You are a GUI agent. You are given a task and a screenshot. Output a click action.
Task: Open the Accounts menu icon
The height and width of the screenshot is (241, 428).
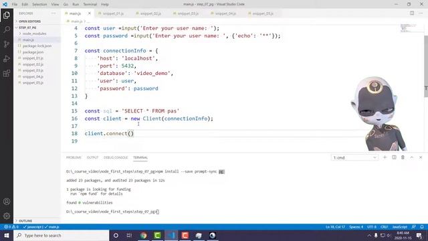[x=7, y=202]
